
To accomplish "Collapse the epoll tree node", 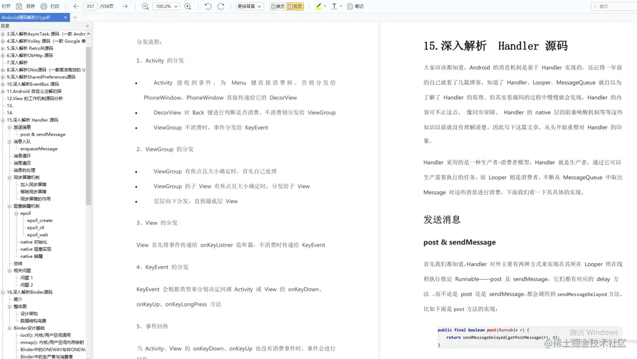I will [16, 213].
